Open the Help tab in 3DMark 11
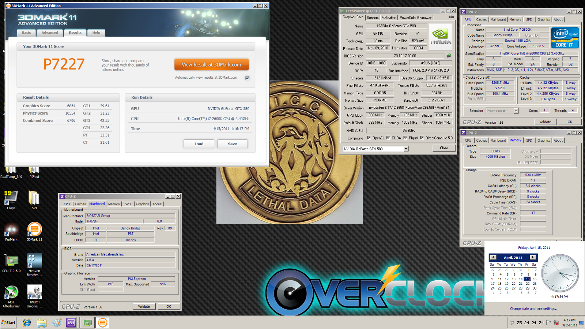 [x=96, y=33]
